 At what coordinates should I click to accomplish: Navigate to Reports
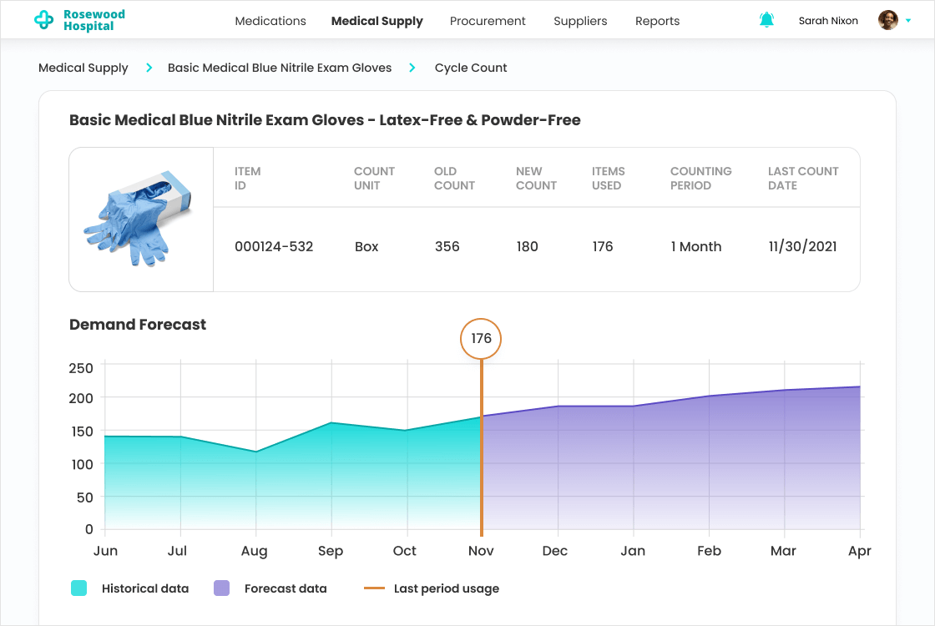coord(657,21)
